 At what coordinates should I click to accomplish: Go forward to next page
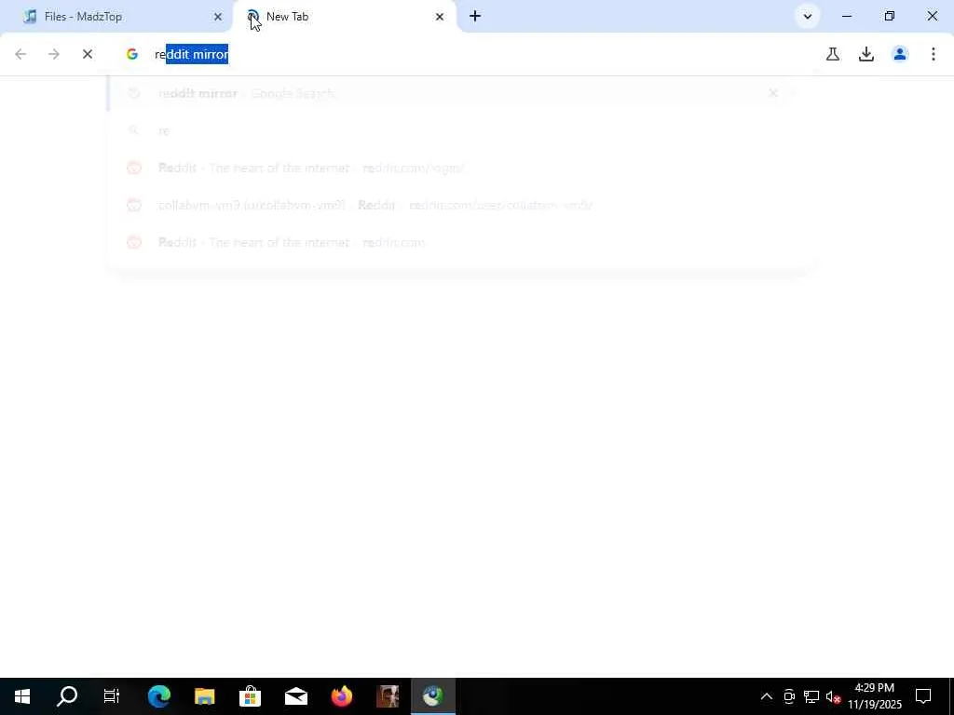[x=54, y=54]
